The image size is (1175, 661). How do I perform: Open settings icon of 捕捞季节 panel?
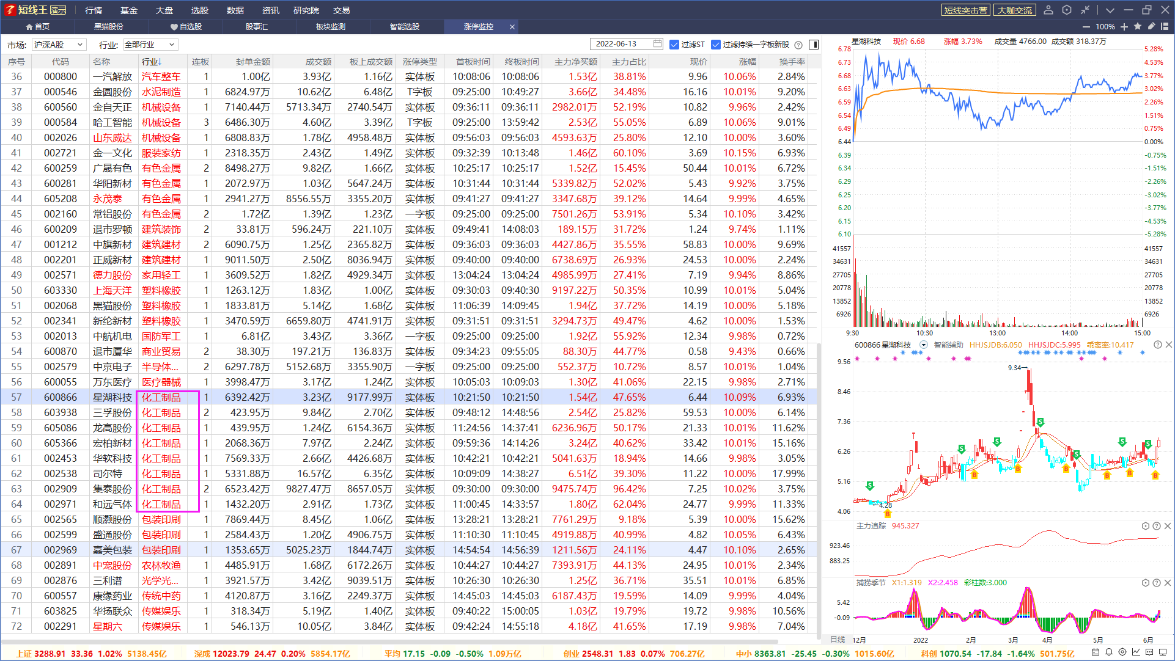1146,583
